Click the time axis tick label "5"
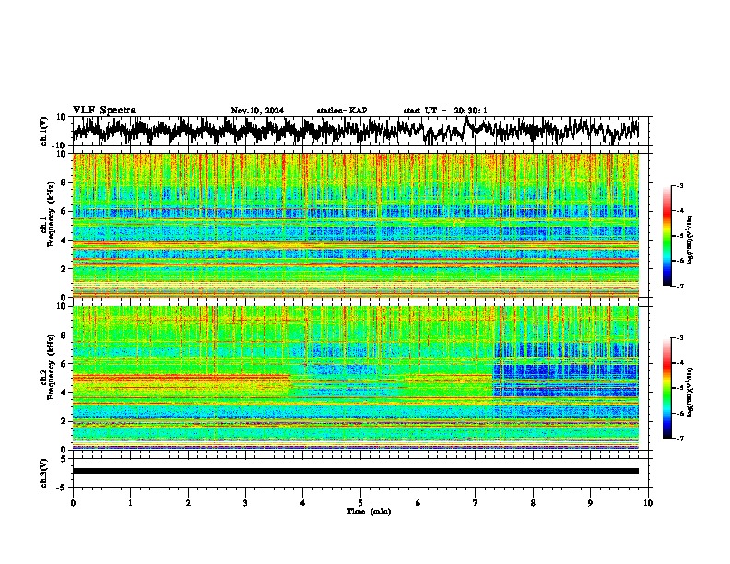 click(360, 503)
